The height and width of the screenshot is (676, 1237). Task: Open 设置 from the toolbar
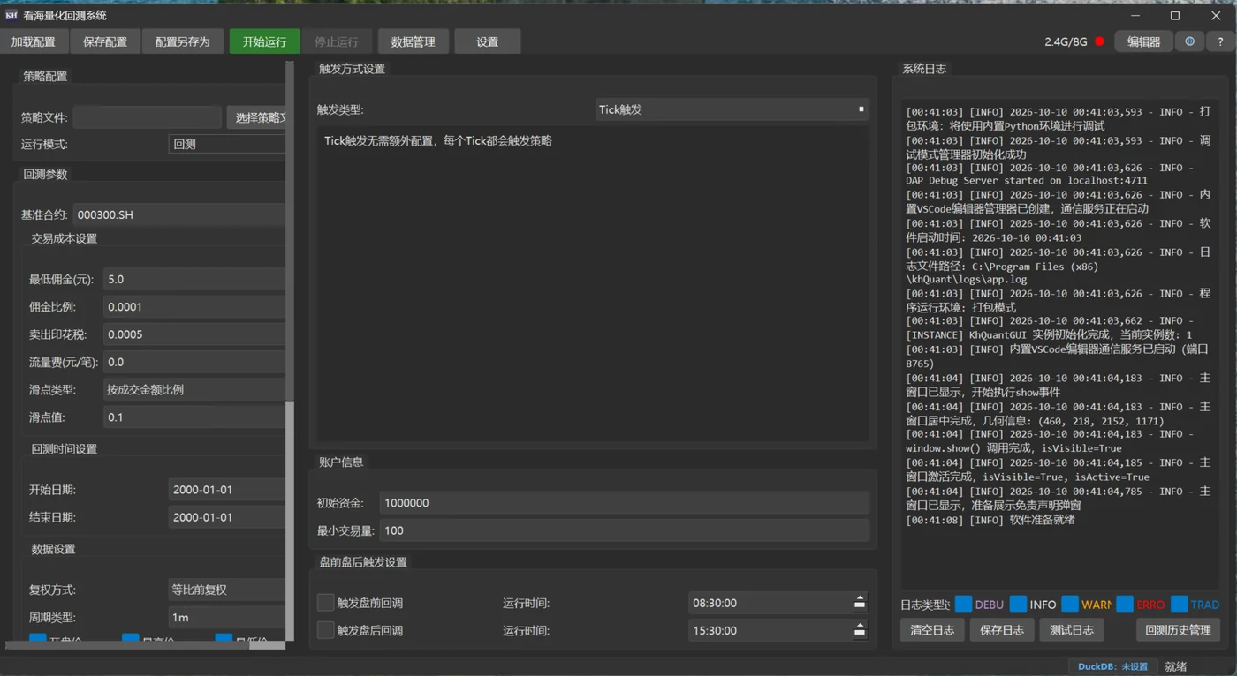point(488,41)
